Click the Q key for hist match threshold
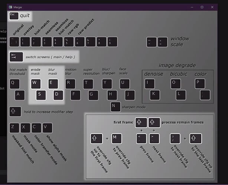This screenshot has height=185, width=228. [x=14, y=84]
